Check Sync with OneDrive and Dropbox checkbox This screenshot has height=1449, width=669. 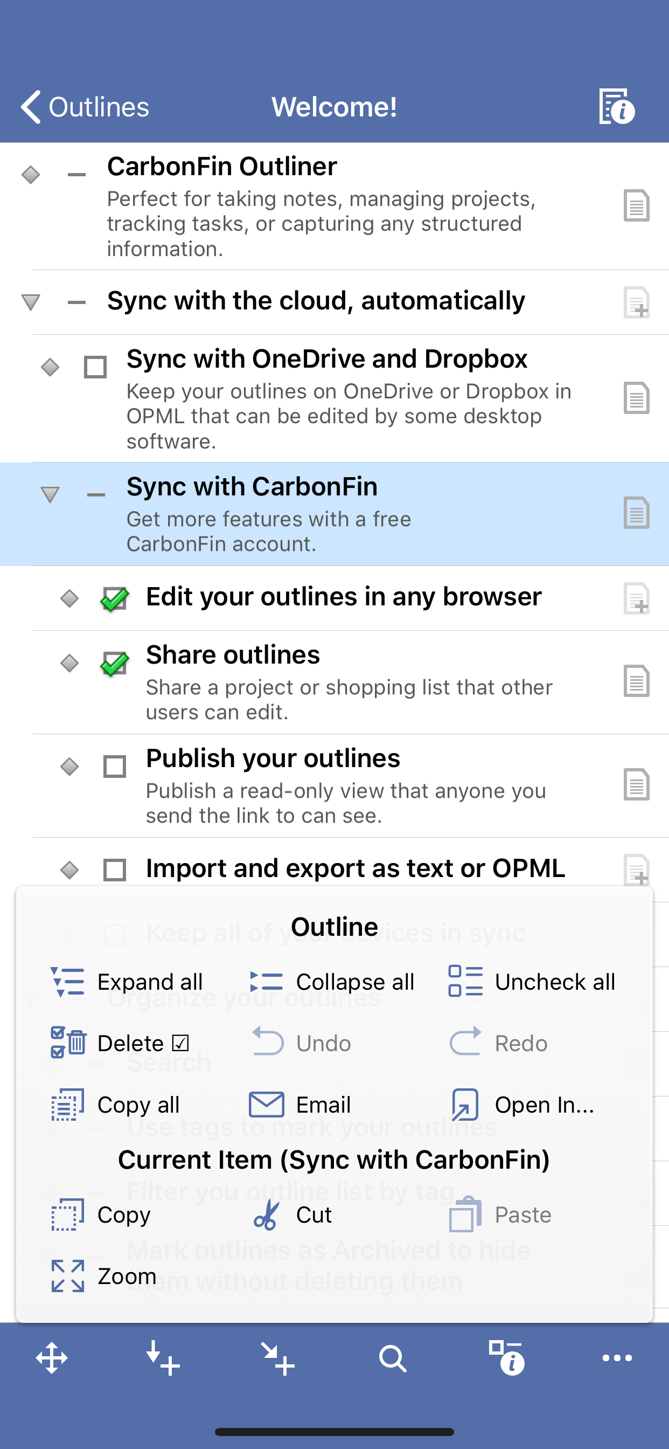pos(95,367)
